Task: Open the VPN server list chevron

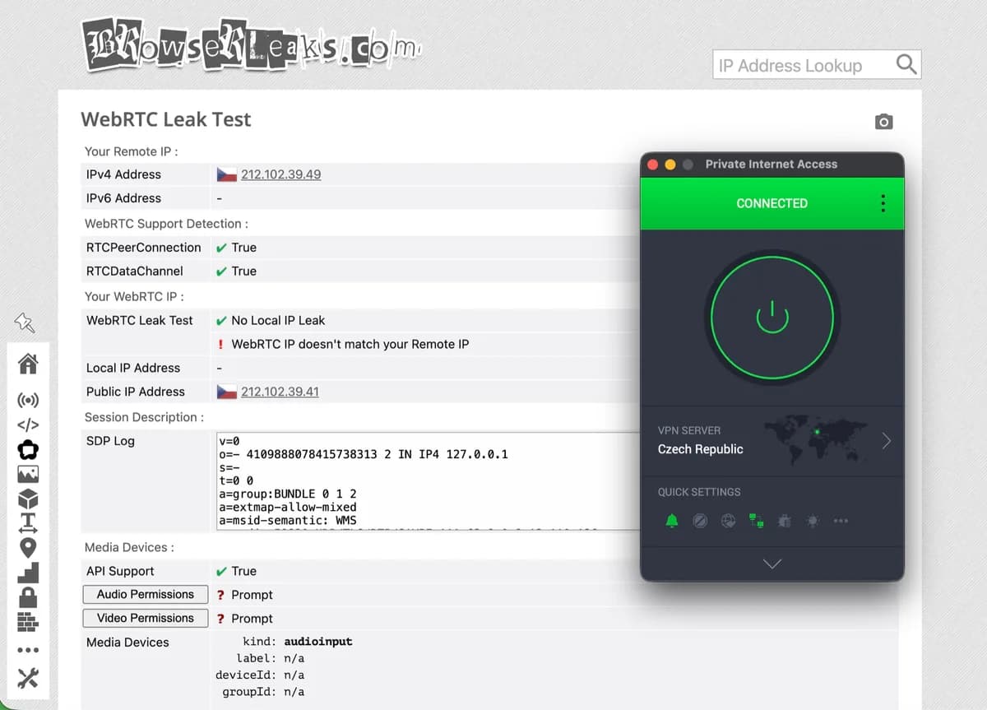Action: point(886,441)
